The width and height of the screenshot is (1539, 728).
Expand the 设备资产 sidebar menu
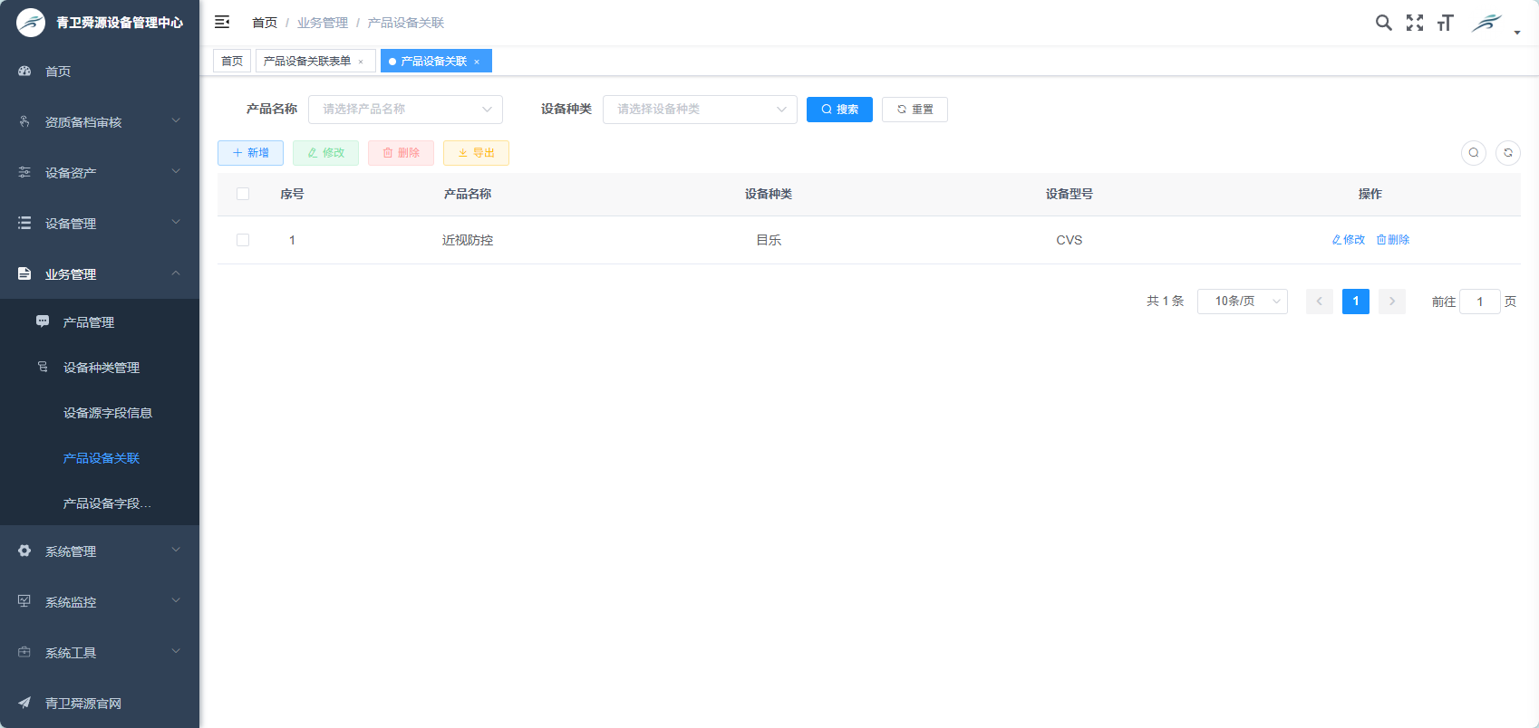[x=100, y=172]
